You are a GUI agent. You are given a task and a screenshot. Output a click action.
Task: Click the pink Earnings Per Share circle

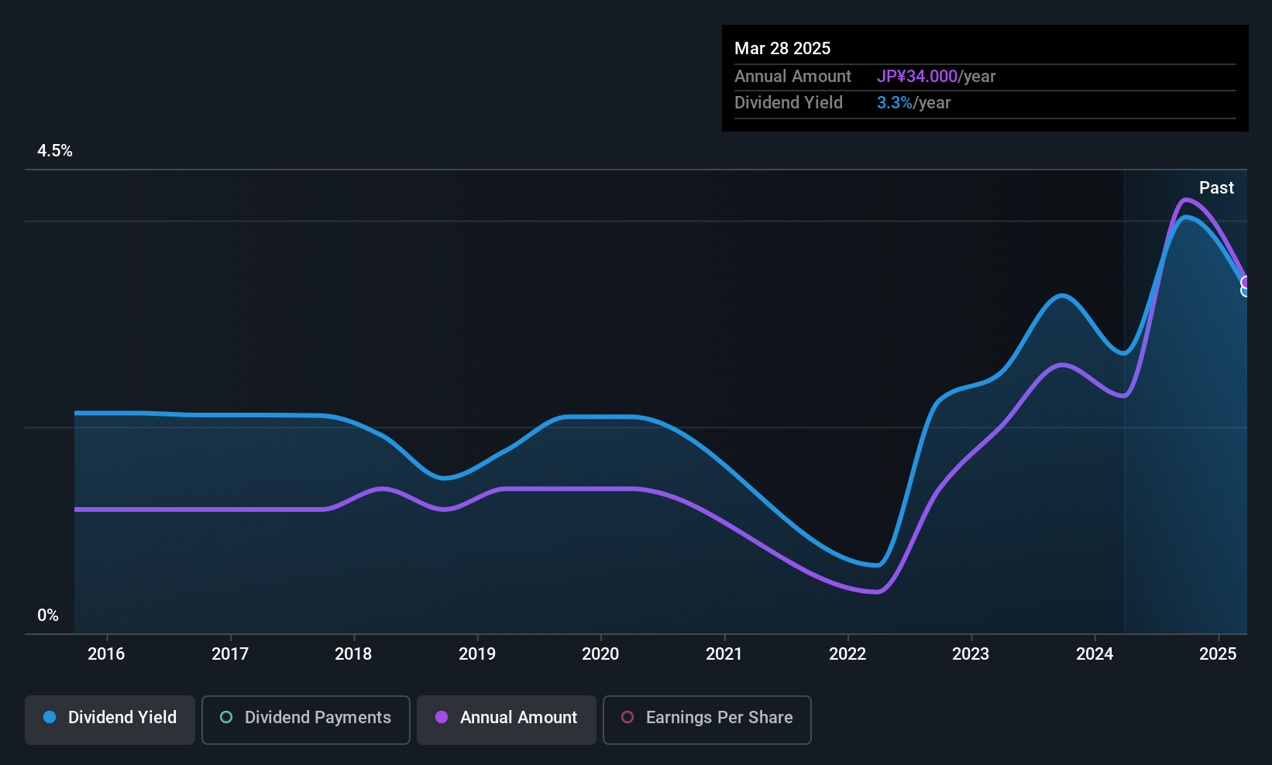click(x=627, y=718)
